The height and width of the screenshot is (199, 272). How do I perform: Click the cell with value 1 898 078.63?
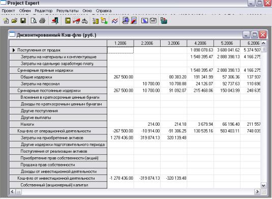coord(200,50)
